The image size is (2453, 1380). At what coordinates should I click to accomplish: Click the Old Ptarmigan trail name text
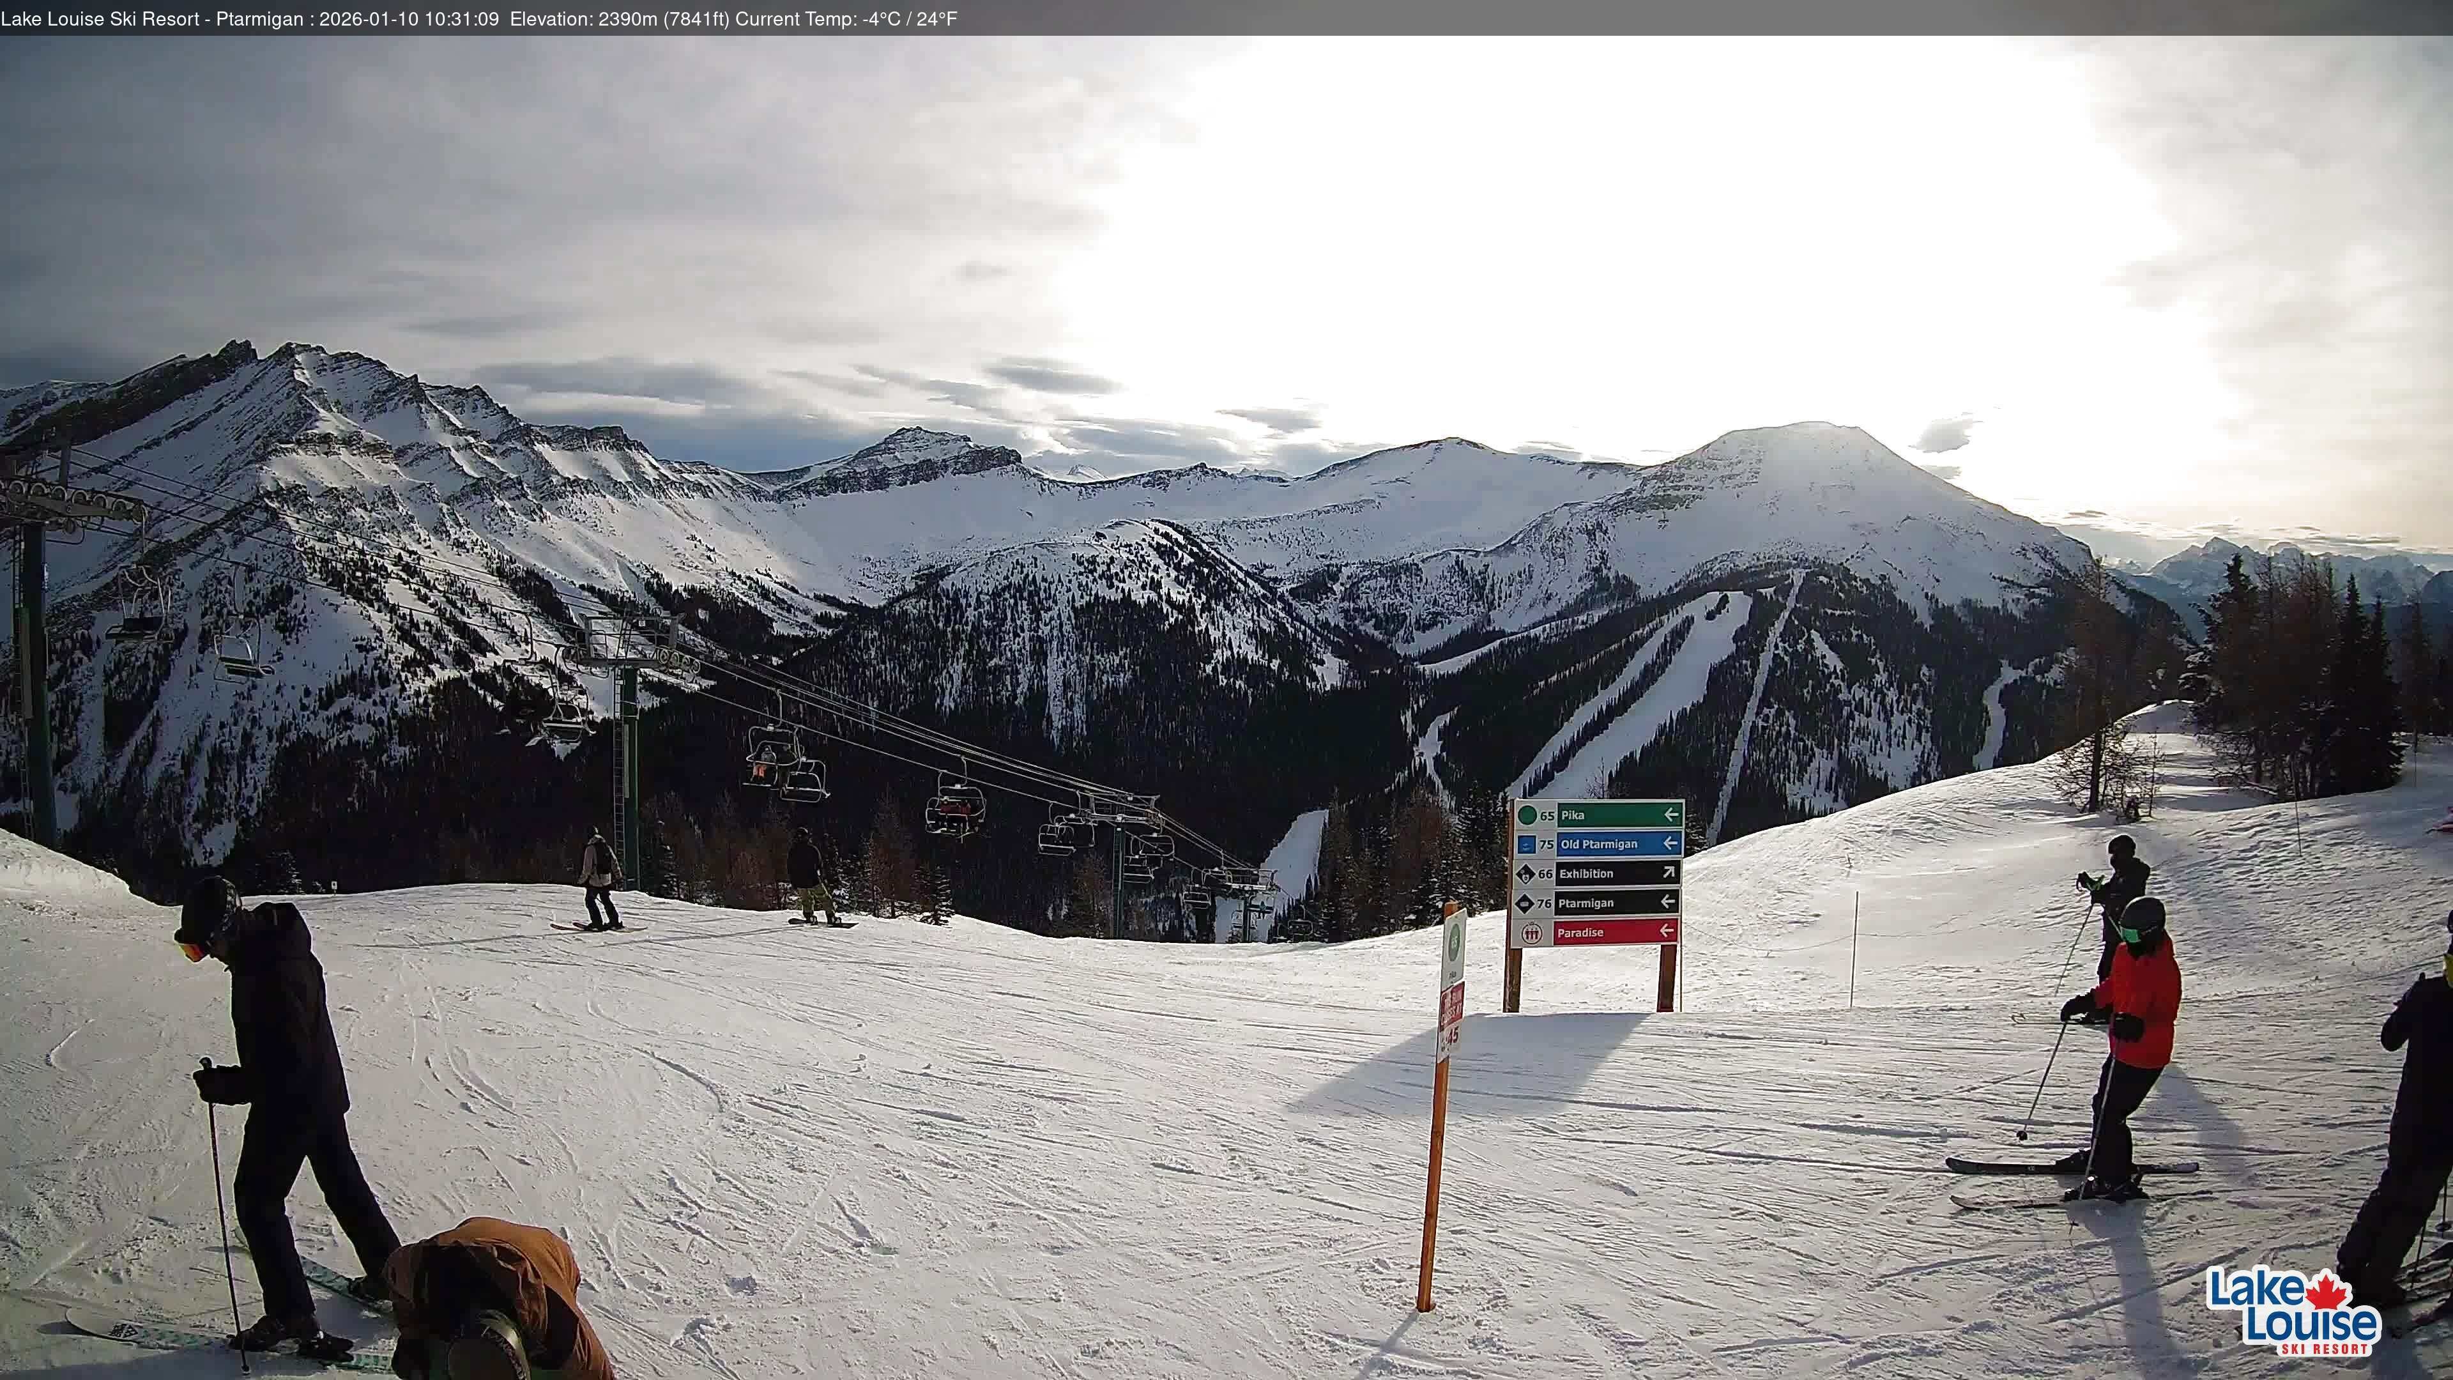(1600, 845)
